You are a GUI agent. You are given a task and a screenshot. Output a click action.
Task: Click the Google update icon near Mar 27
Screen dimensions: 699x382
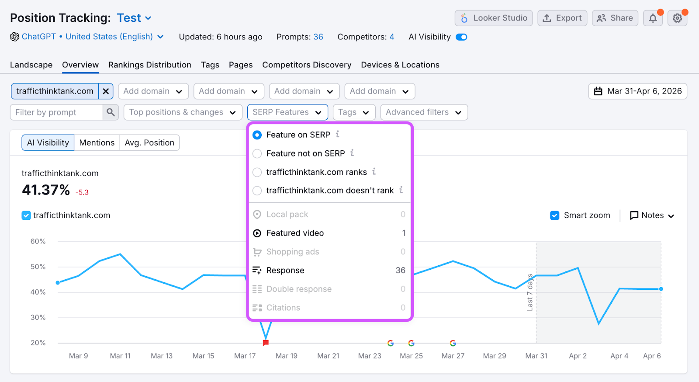point(453,343)
